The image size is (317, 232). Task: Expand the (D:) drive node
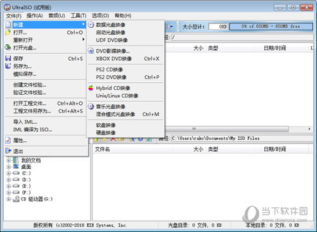click(x=9, y=180)
